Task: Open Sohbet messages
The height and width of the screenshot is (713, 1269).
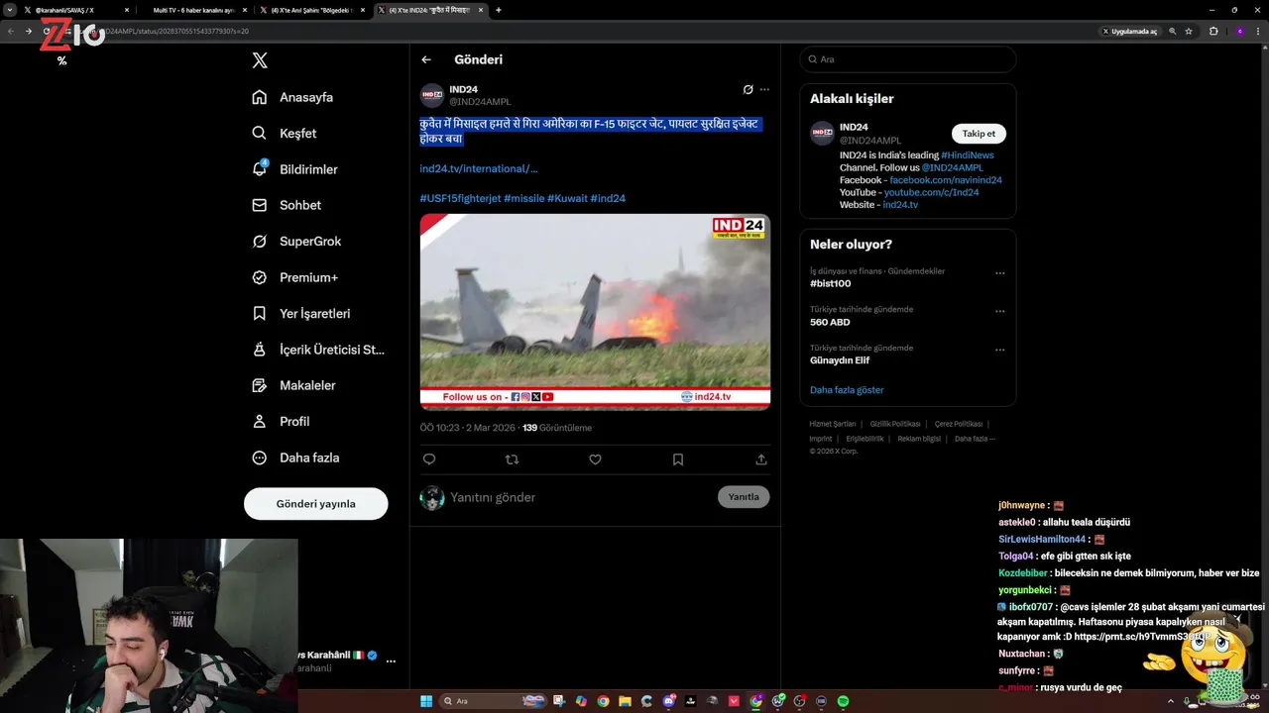Action: (x=287, y=205)
